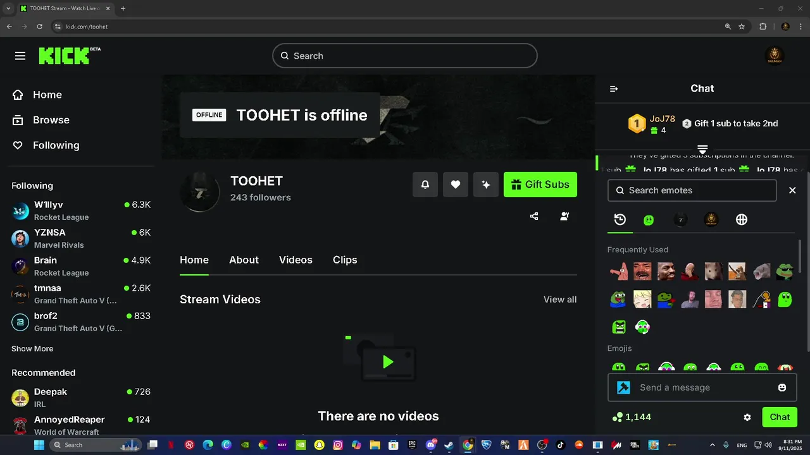Open Deepak recommended channel

[81, 398]
